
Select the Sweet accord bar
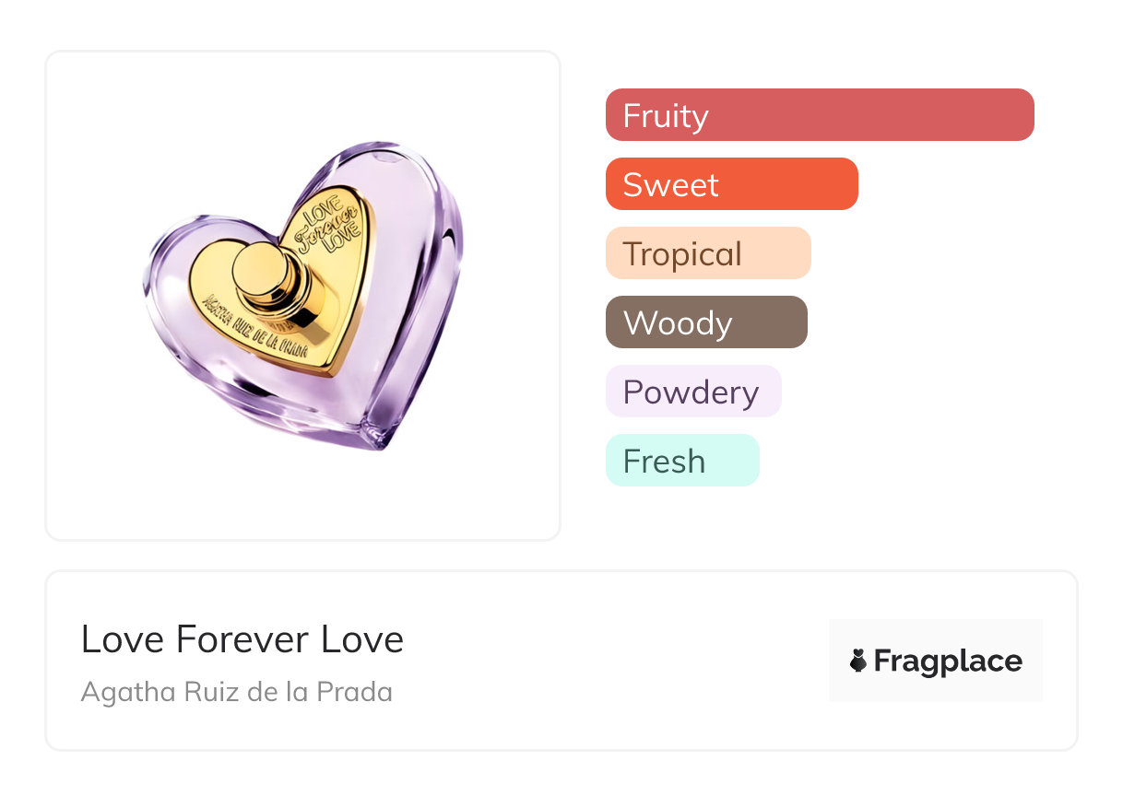tap(731, 184)
